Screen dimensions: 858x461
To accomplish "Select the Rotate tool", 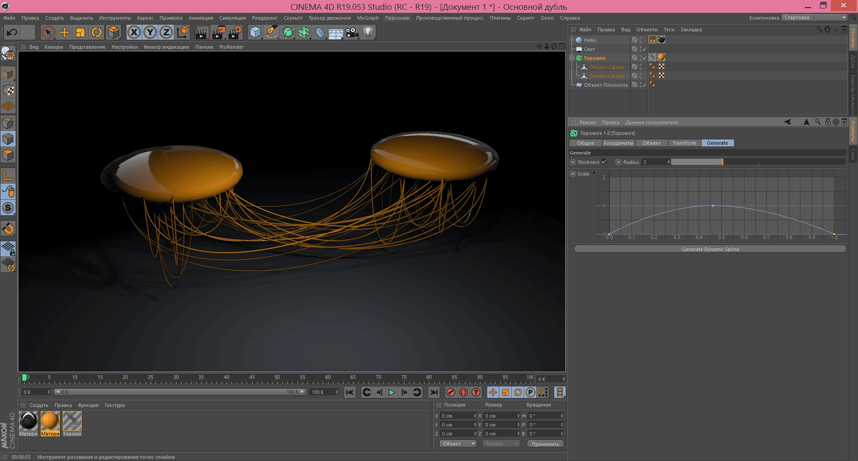I will click(97, 32).
